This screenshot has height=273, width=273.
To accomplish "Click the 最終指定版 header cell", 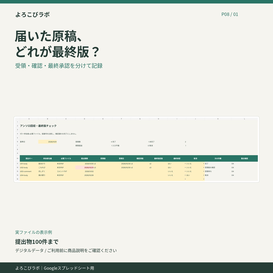I will [158, 158].
